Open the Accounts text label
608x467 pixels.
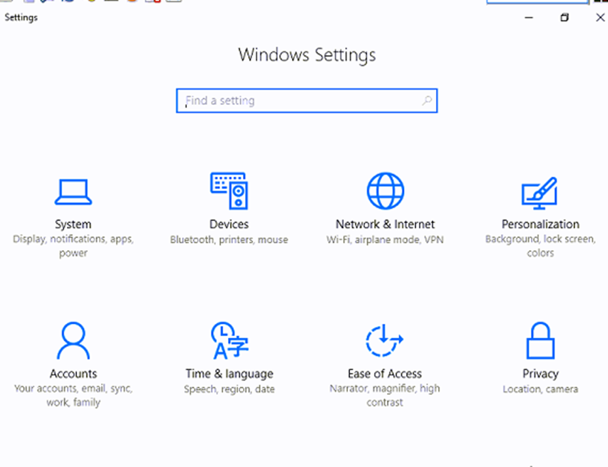click(x=73, y=374)
